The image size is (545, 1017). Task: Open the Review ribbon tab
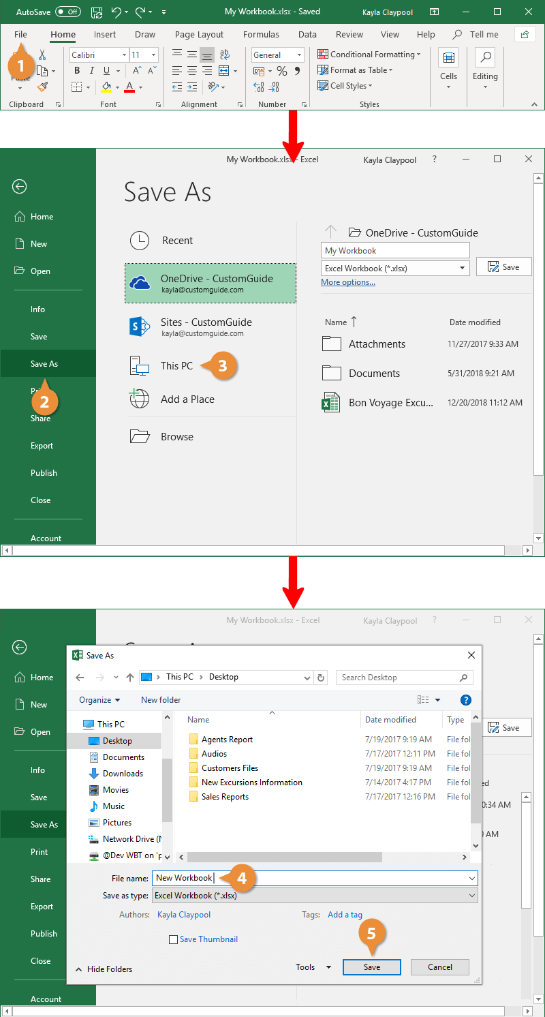coord(349,34)
